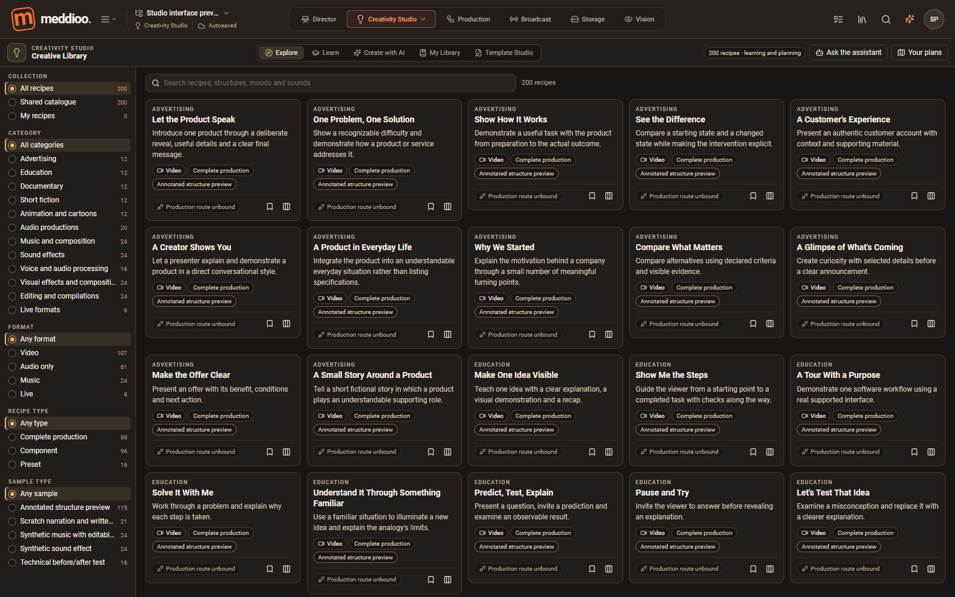955x597 pixels.
Task: Open the Vision section
Action: point(639,19)
